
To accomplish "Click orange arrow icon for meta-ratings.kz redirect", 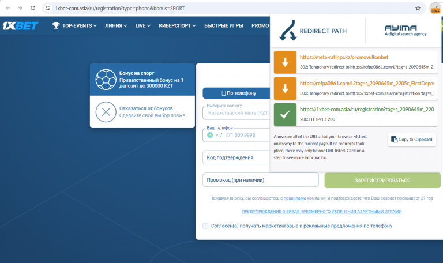I will 285,62.
